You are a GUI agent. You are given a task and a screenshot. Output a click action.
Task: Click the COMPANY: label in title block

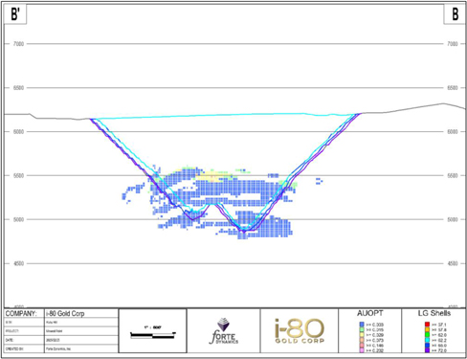pyautogui.click(x=21, y=314)
